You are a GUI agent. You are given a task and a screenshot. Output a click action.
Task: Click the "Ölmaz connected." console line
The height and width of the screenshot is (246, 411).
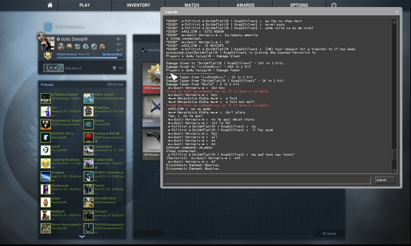(x=181, y=151)
